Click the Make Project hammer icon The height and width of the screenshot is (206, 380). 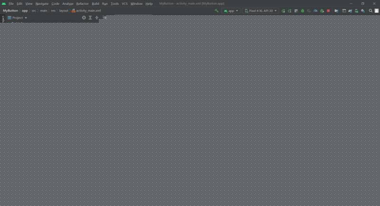click(x=217, y=10)
